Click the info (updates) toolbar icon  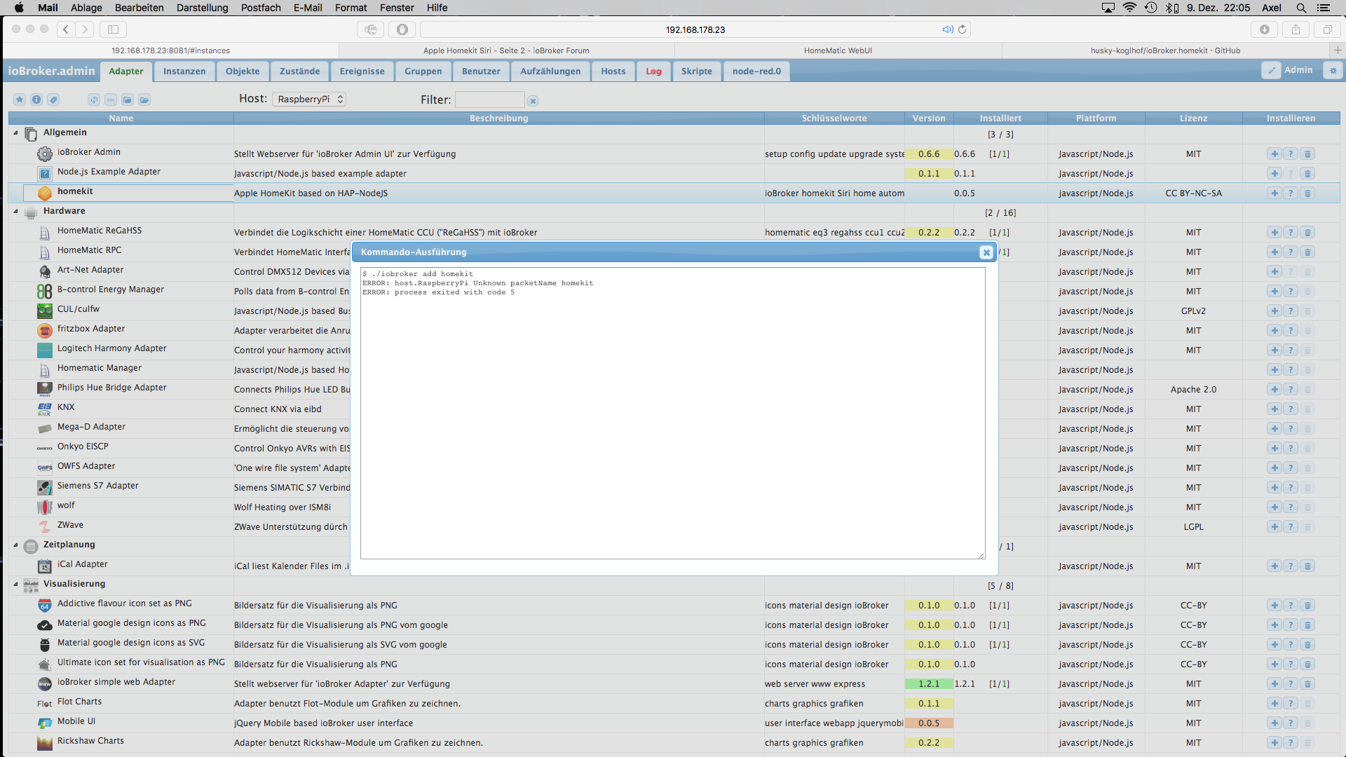[x=36, y=100]
